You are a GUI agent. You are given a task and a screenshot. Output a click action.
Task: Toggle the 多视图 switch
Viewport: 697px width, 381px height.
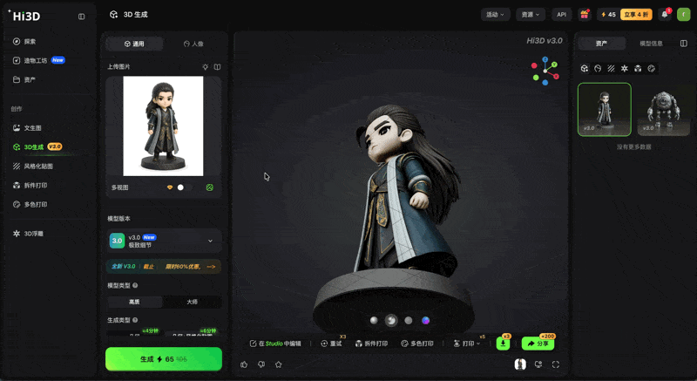click(x=184, y=187)
